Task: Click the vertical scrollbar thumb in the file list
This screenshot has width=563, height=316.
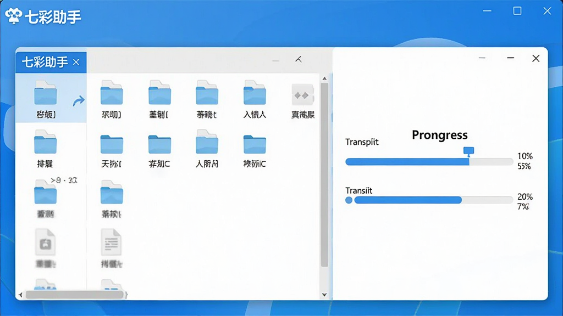Action: (324, 175)
